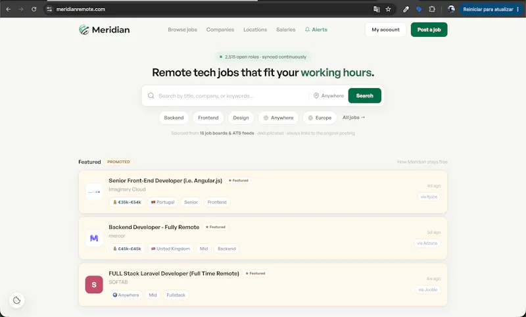The height and width of the screenshot is (317, 526).
Task: Open Backend Developer - Fully Remote listing
Action: coord(154,227)
